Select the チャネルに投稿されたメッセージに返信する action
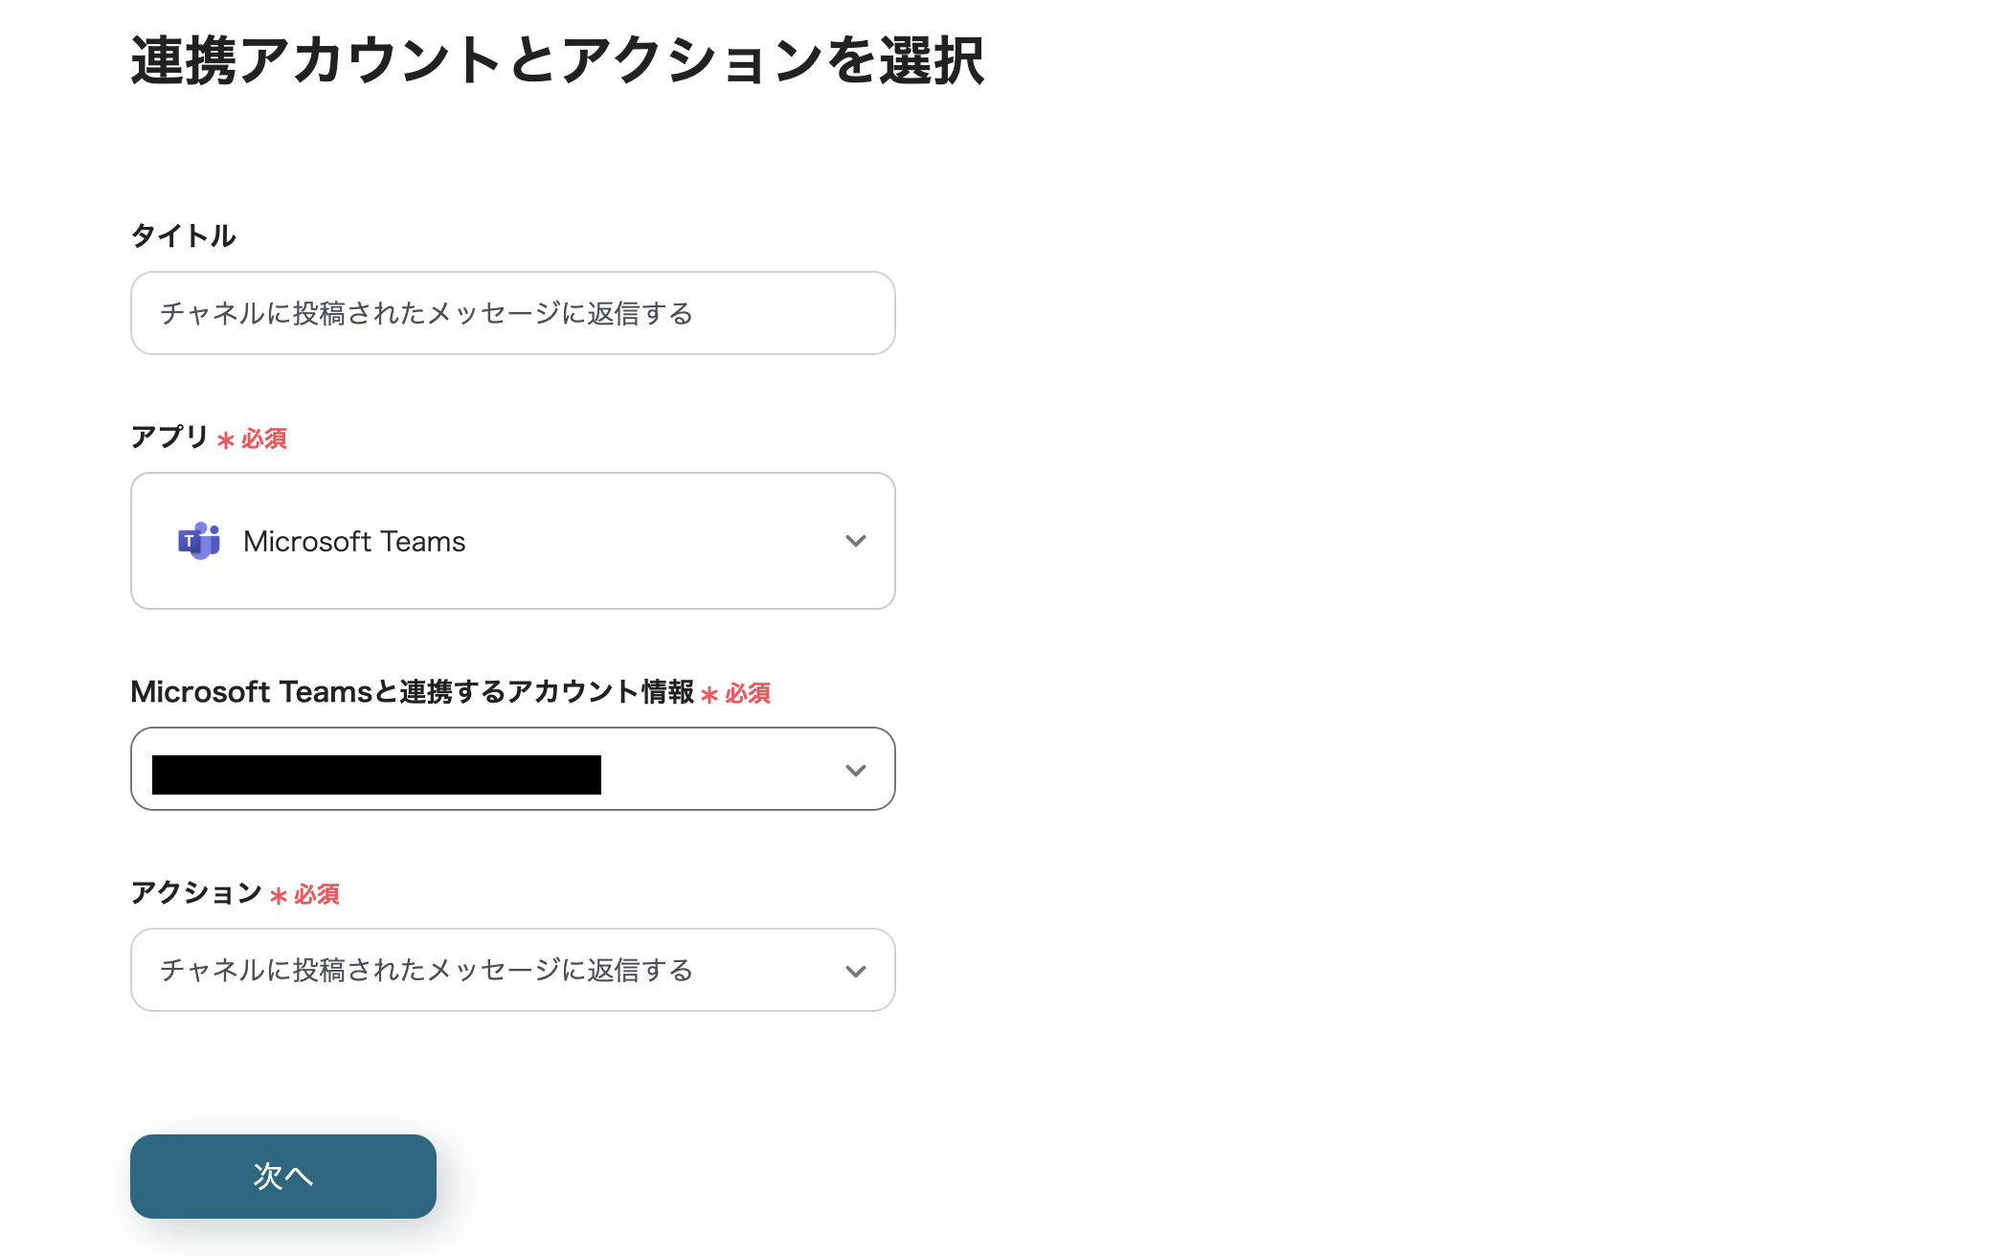Screen dimensions: 2001x1256 coord(431,970)
